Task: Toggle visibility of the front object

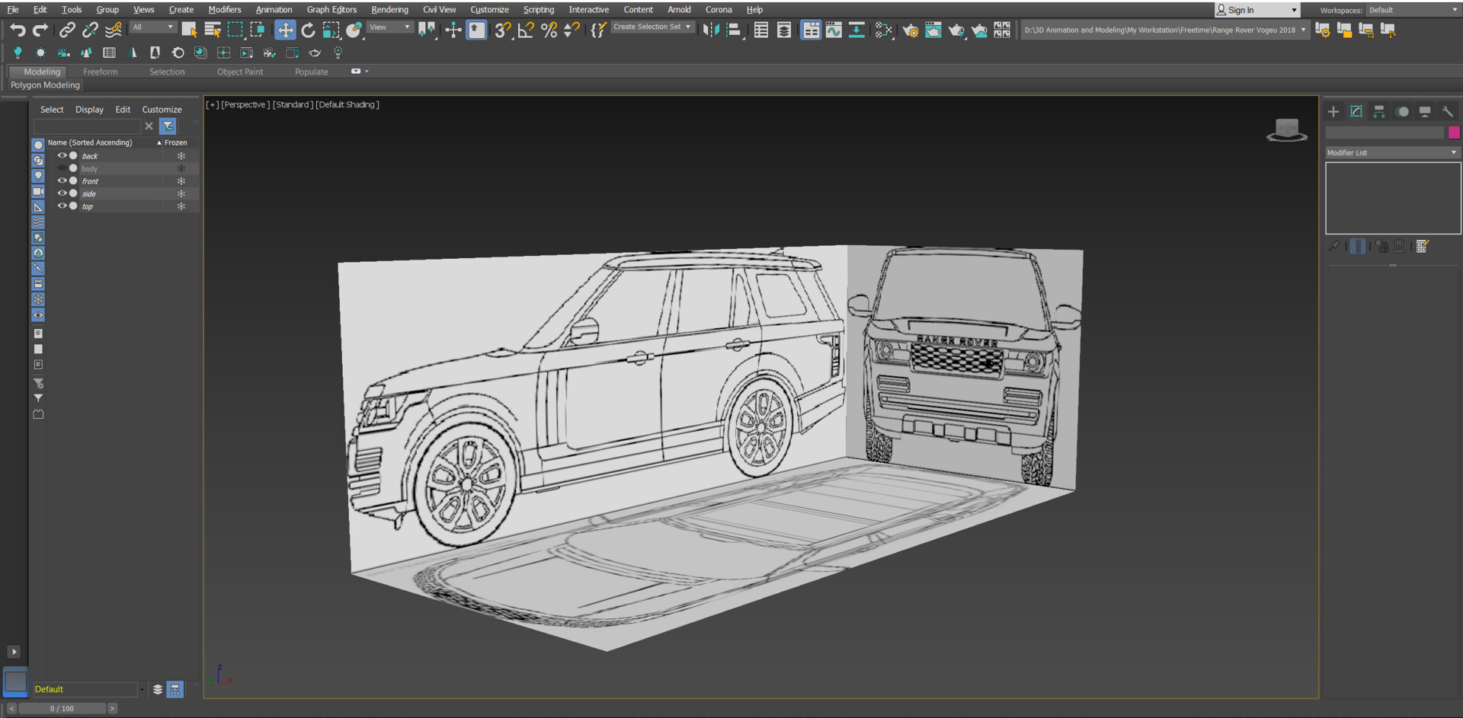Action: click(x=62, y=180)
